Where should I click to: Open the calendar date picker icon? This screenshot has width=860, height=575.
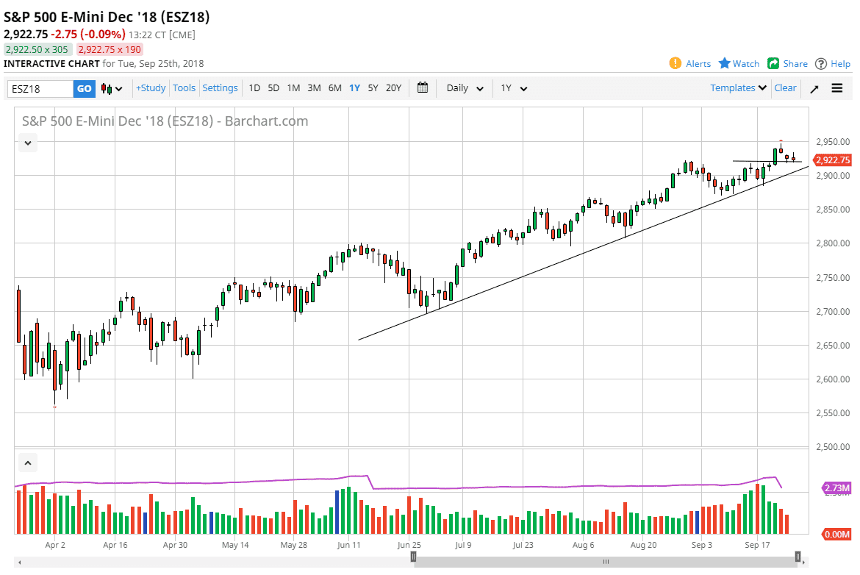(x=423, y=87)
